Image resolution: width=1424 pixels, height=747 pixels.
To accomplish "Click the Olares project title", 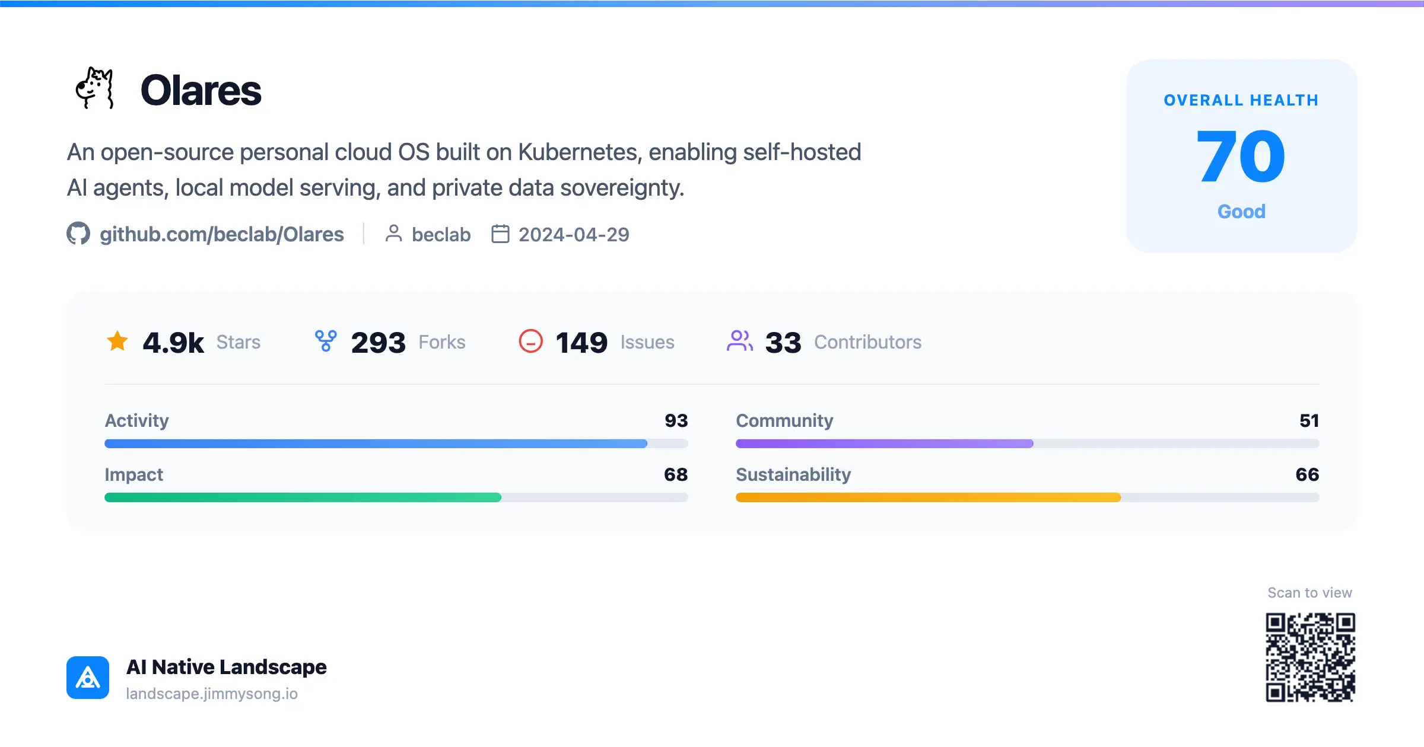I will pyautogui.click(x=201, y=90).
